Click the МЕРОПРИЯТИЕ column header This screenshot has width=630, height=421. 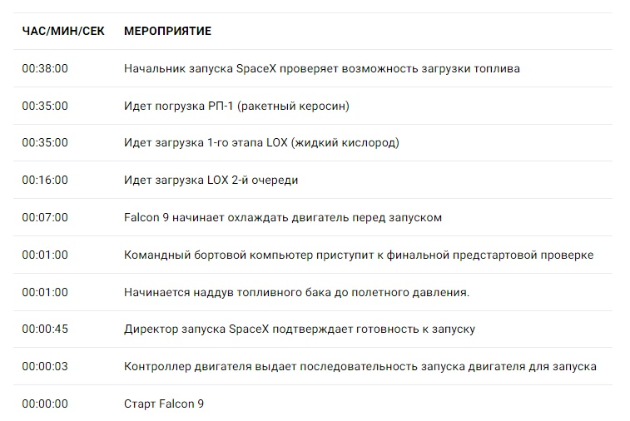tap(167, 32)
